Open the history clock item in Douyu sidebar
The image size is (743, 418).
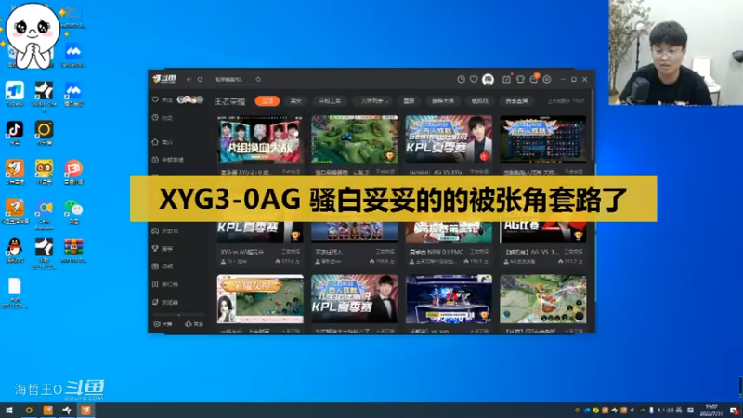pyautogui.click(x=162, y=118)
